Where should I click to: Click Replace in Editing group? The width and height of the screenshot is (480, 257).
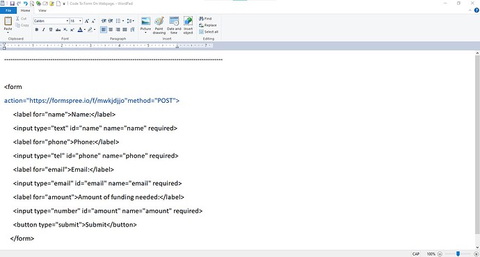[x=208, y=26]
